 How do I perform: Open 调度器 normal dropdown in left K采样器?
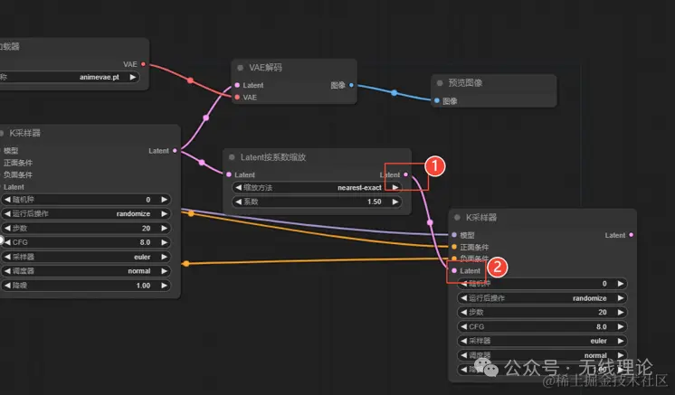point(85,271)
